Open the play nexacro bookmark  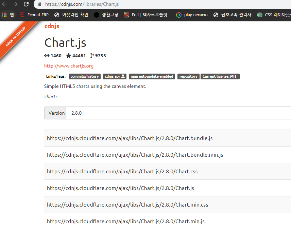(192, 15)
